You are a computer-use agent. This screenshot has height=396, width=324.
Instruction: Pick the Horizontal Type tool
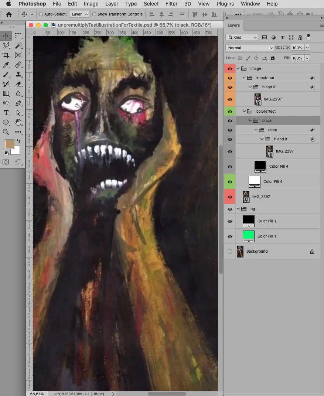coord(6,113)
